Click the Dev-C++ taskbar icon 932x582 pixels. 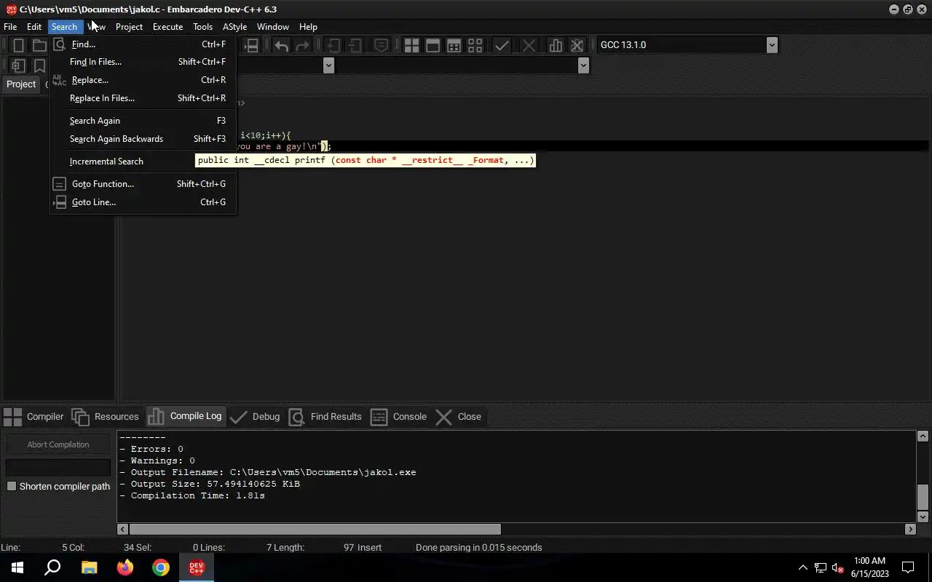coord(197,567)
